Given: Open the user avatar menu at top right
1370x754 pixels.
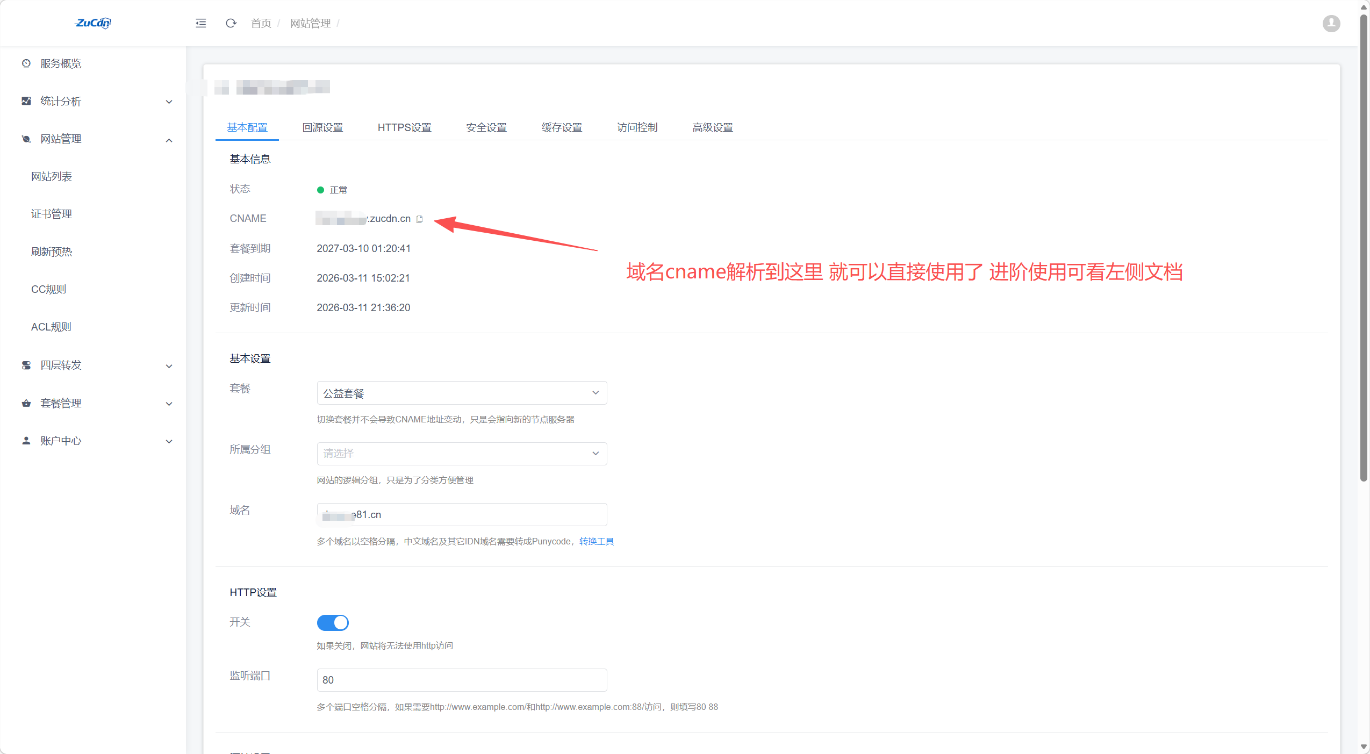Looking at the screenshot, I should (1331, 23).
